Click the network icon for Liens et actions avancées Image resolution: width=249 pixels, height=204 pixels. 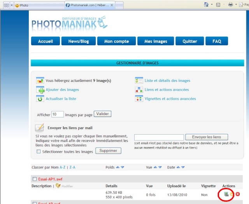[139, 90]
